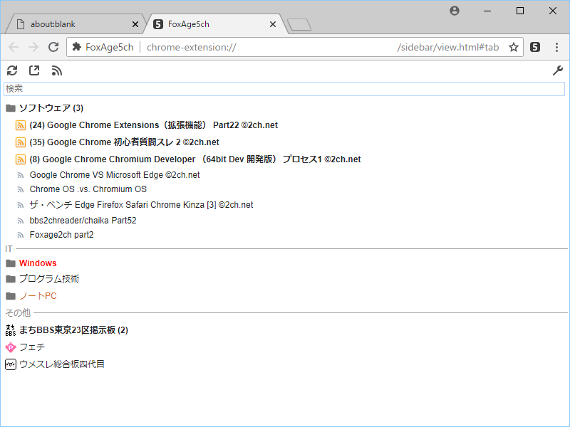Close the FoxAge5ch tab
570x427 pixels.
click(272, 24)
